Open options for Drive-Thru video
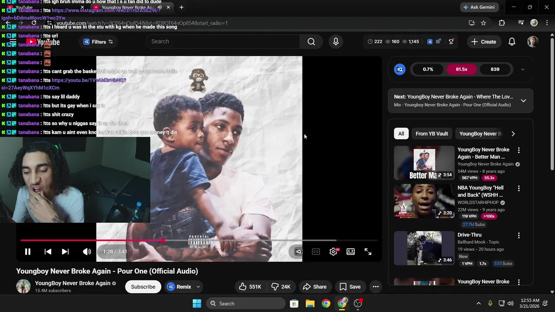This screenshot has width=555, height=312. pos(519,235)
